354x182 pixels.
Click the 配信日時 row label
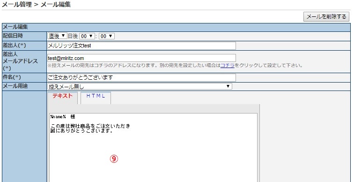(x=13, y=36)
